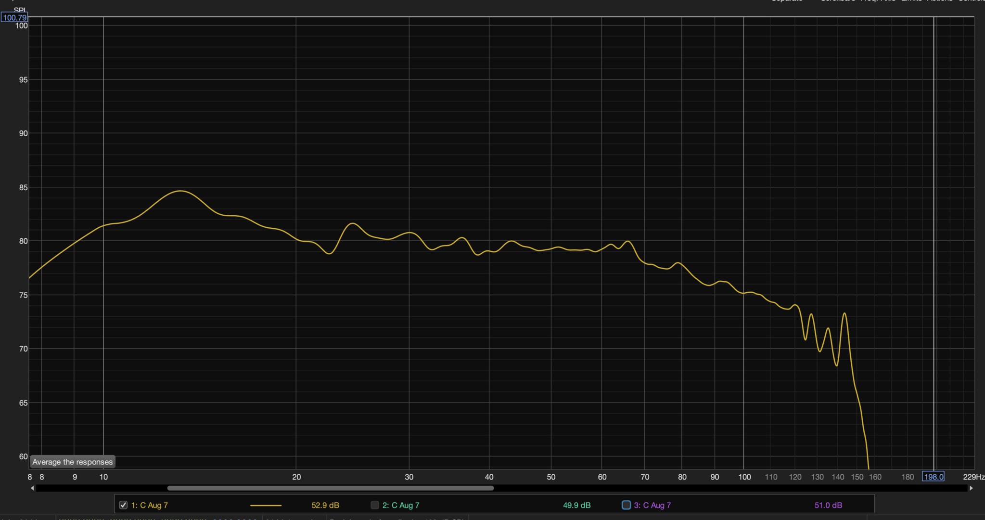Click the 20 label on frequency axis
Image resolution: width=985 pixels, height=520 pixels.
coord(296,477)
